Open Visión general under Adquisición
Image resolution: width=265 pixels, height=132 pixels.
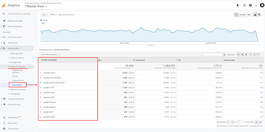(x=16, y=53)
